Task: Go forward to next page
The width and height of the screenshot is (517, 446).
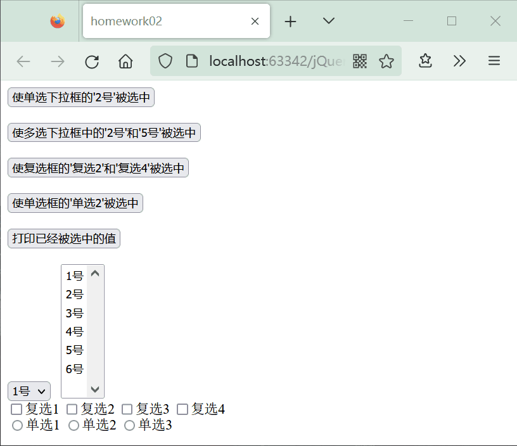Action: coord(58,61)
